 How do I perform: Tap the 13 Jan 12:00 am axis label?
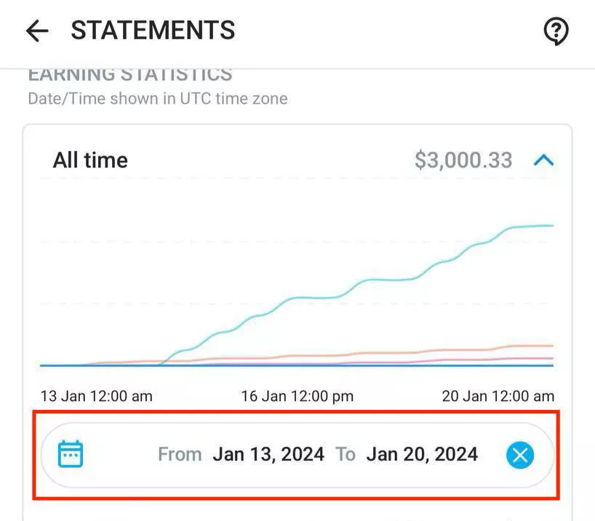pyautogui.click(x=97, y=396)
